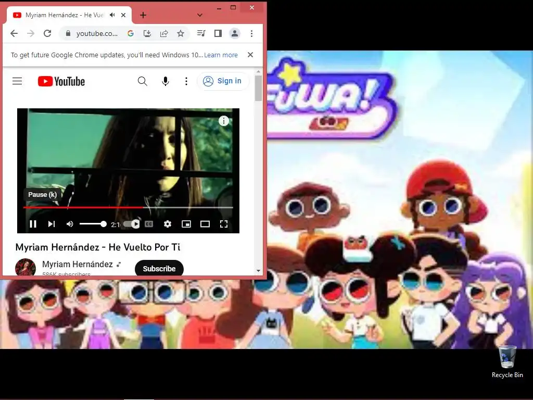Image resolution: width=533 pixels, height=400 pixels.
Task: Mute the tab via speaker icon
Action: click(x=112, y=15)
